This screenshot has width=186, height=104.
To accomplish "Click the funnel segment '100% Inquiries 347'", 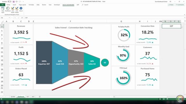I will [44, 62].
